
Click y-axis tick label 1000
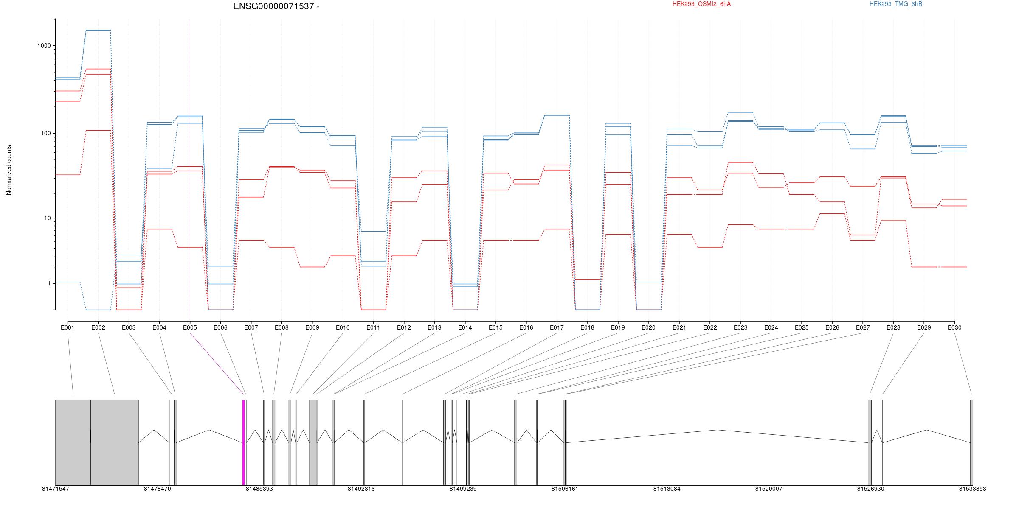pos(44,46)
